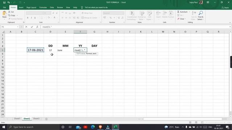Switch to the Insert tab

pyautogui.click(x=21, y=7)
